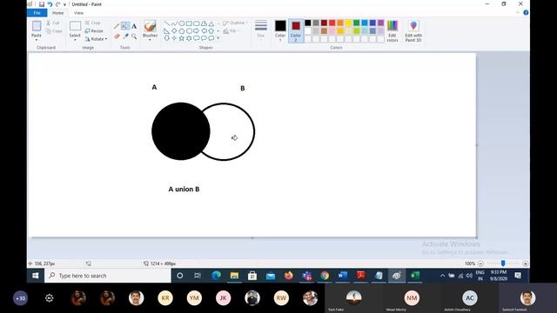Expand the Shapes gallery more arrow
Image resolution: width=557 pixels, height=313 pixels.
[x=218, y=38]
